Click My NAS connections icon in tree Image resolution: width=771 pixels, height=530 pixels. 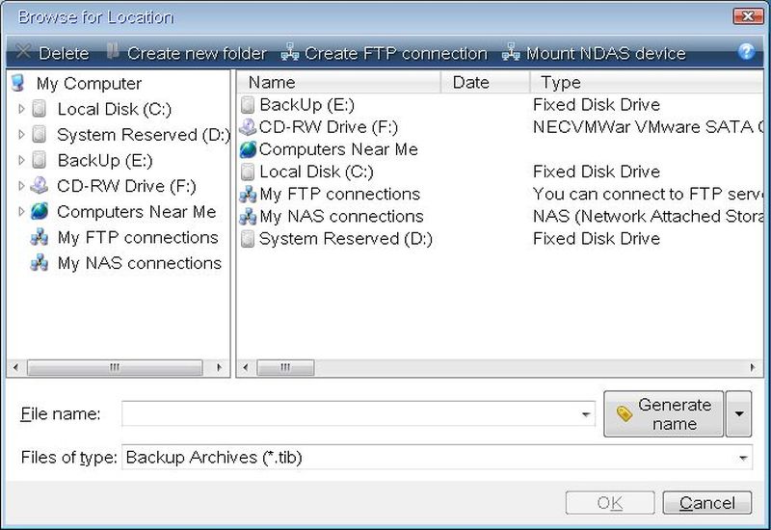tap(40, 263)
